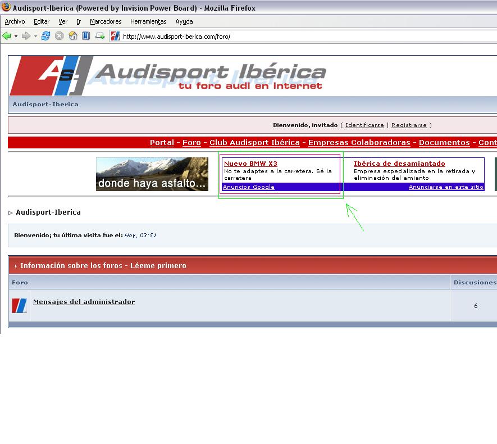The height and width of the screenshot is (444, 497).
Task: Click the Firefox icon in the title bar
Action: [x=6, y=7]
